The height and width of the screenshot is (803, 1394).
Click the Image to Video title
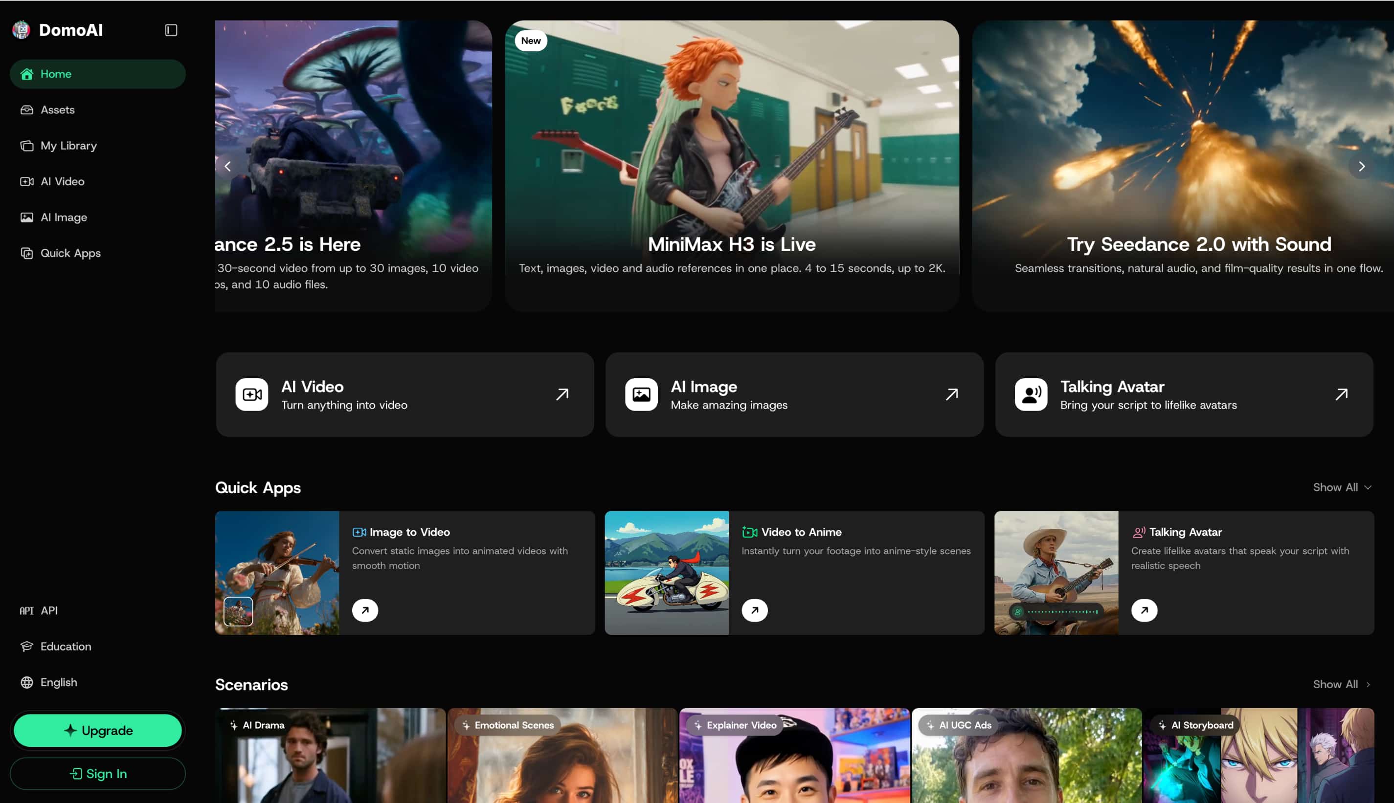(410, 532)
